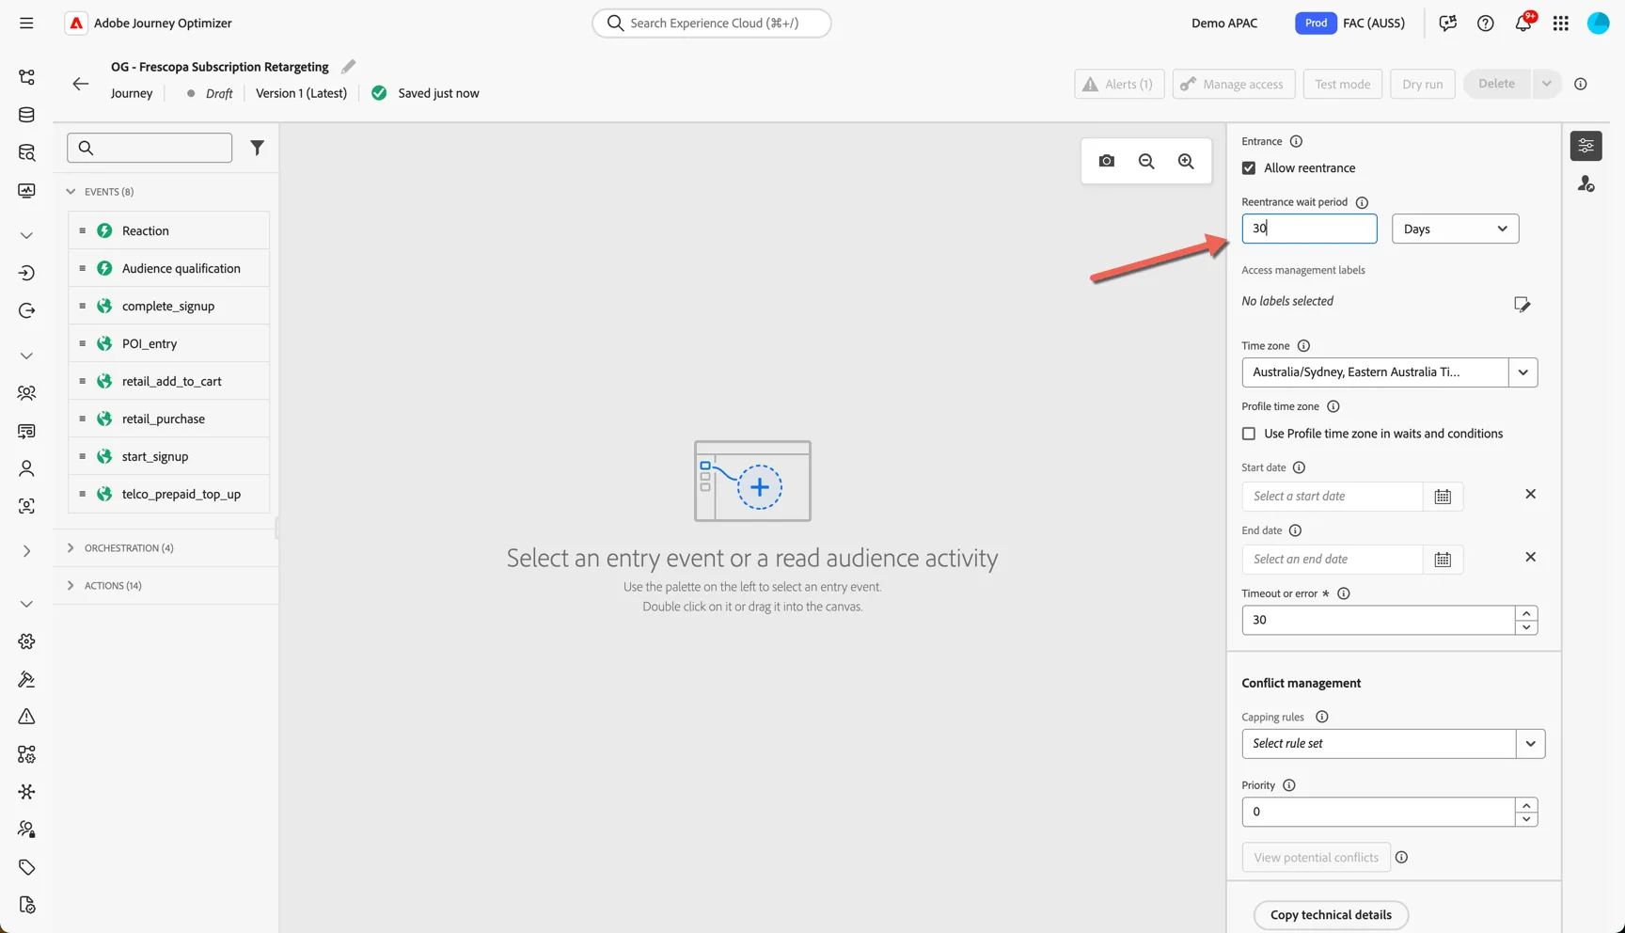Edit journey name with pencil icon

pos(348,67)
